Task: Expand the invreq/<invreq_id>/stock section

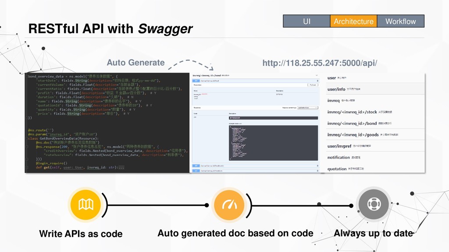Action: click(375, 112)
